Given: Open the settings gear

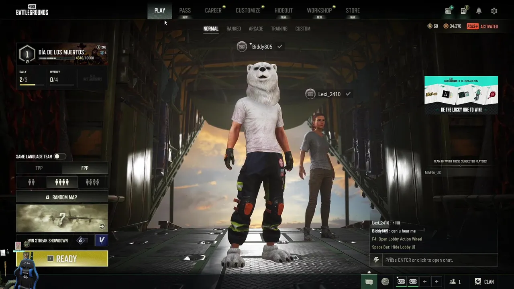Looking at the screenshot, I should pos(494,11).
